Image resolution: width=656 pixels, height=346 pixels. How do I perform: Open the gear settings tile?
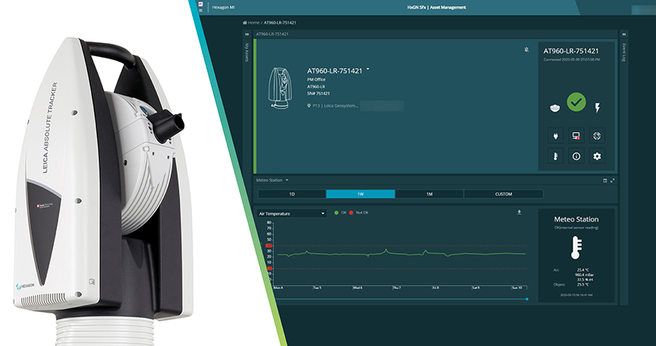(597, 155)
